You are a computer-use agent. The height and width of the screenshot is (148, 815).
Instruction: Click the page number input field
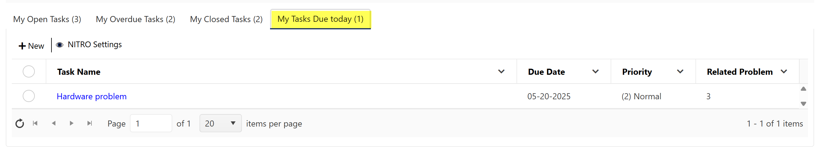[x=150, y=123]
